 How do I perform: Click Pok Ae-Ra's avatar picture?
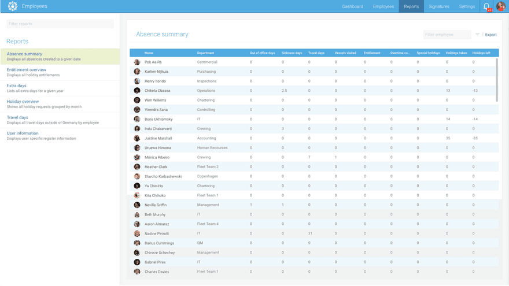(x=137, y=62)
